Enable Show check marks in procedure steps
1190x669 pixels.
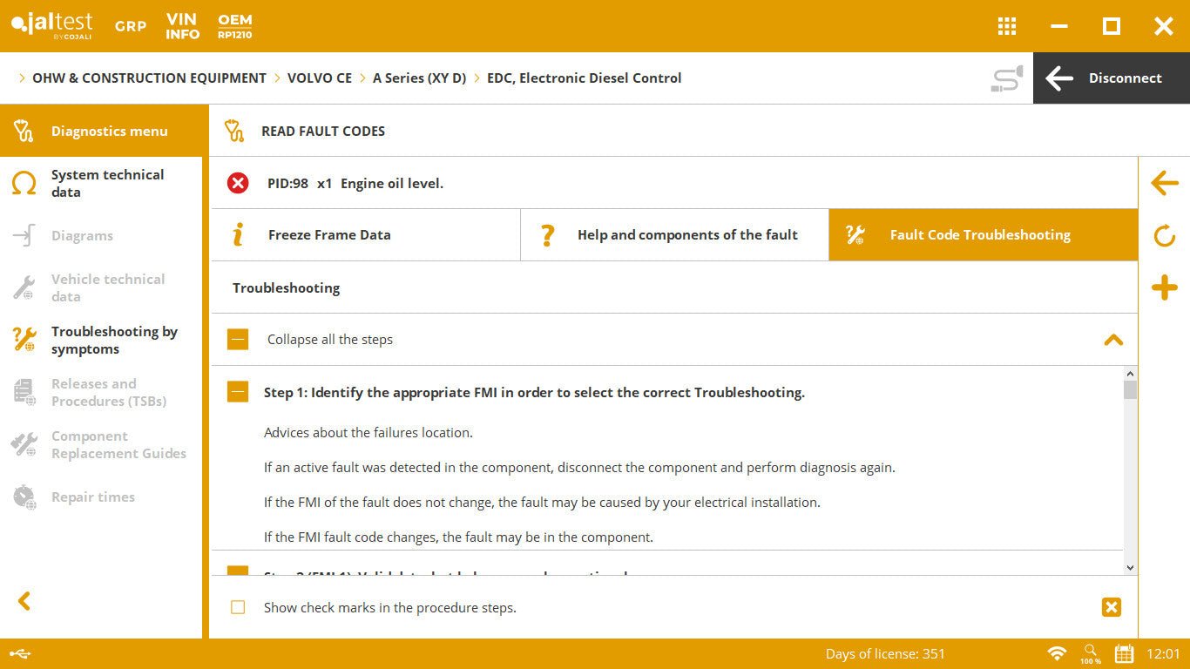[238, 607]
